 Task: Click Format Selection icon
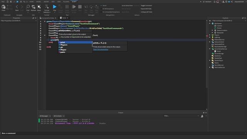click(x=47, y=7)
